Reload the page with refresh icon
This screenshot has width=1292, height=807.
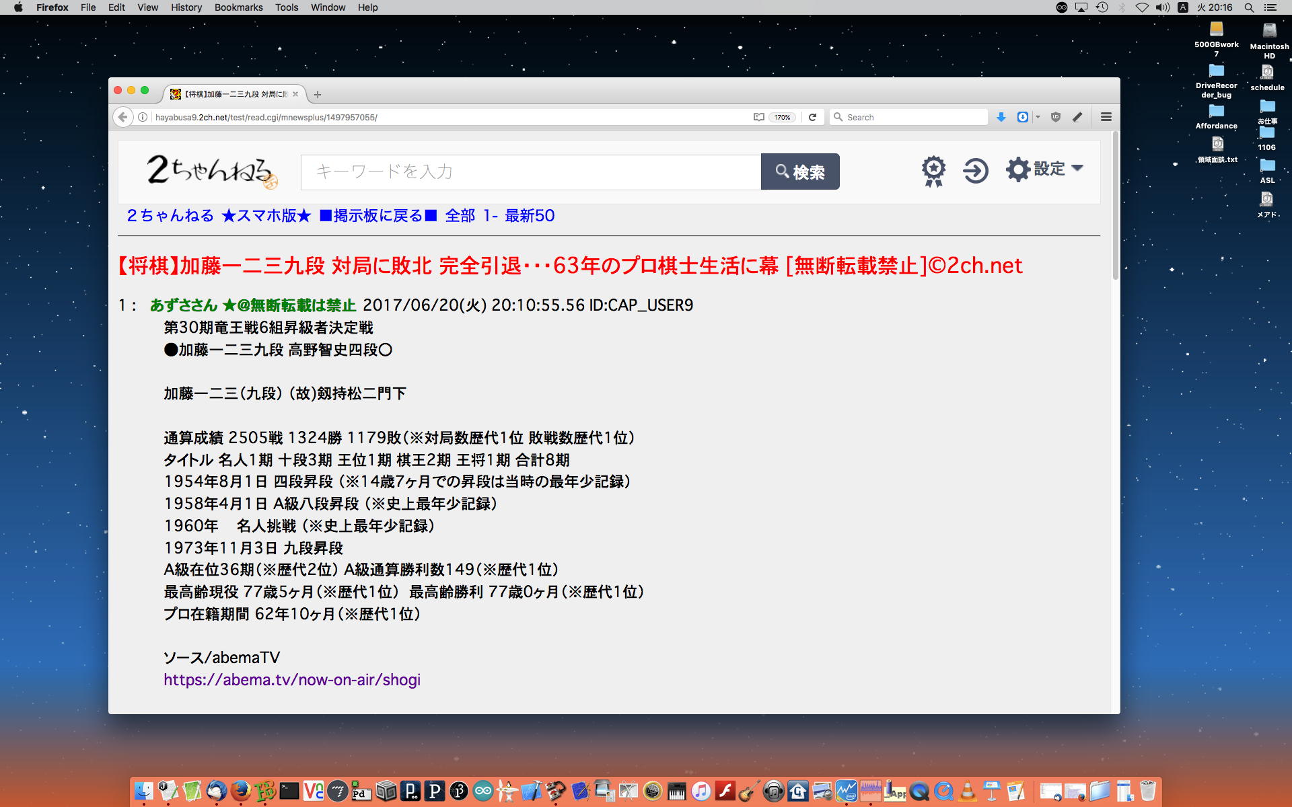tap(812, 117)
